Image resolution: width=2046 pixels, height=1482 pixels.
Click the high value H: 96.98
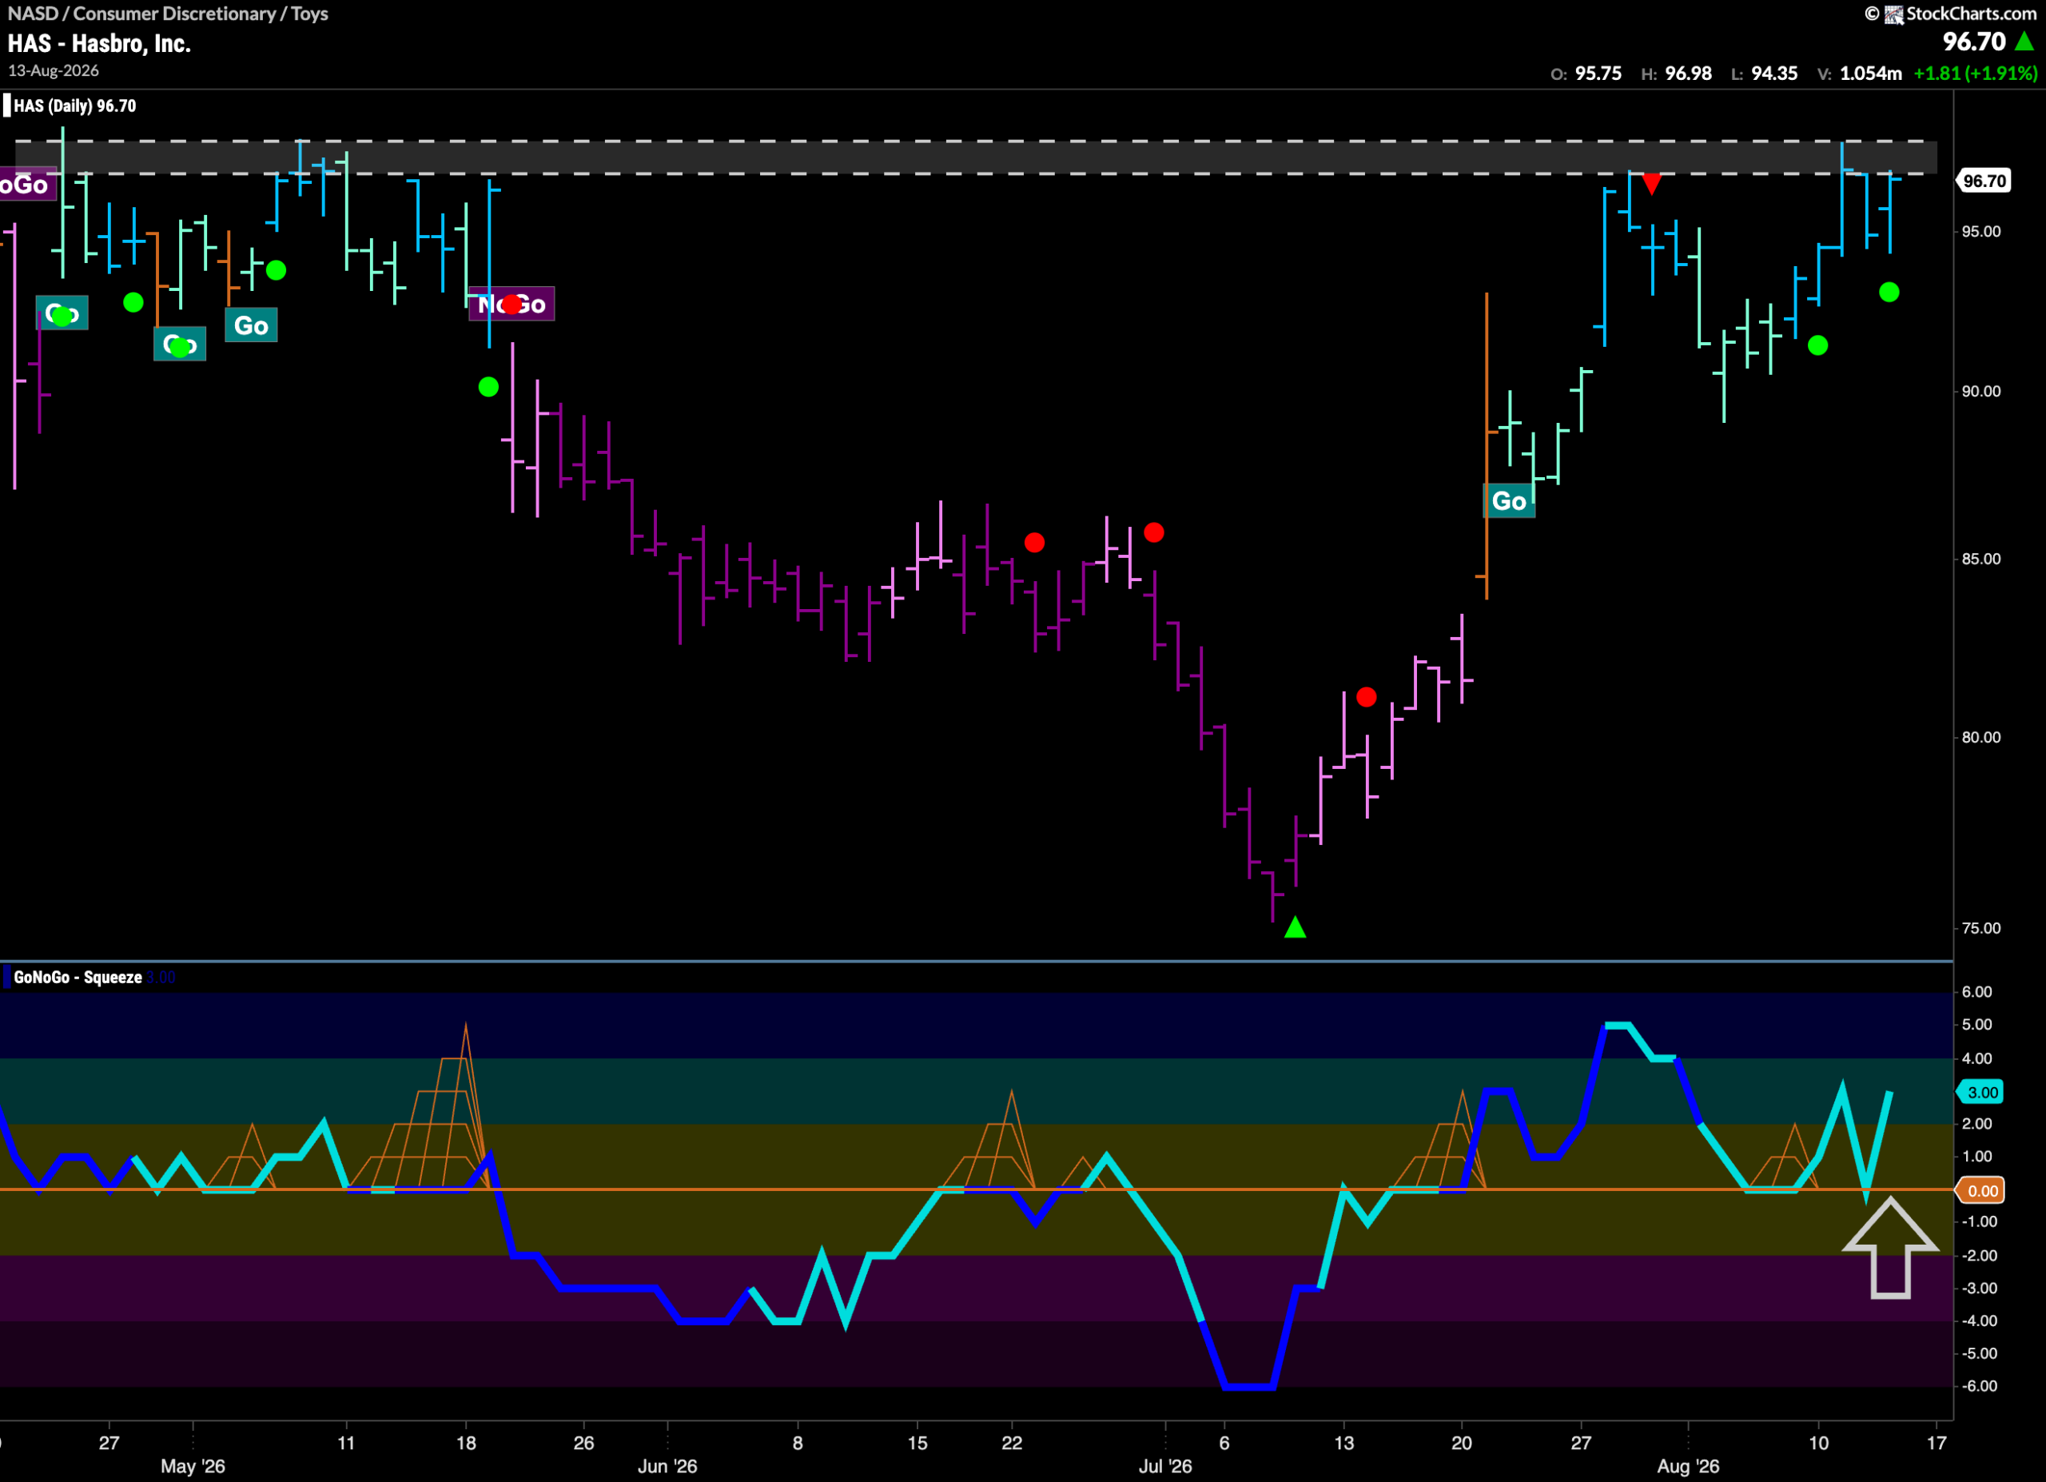coord(1676,74)
